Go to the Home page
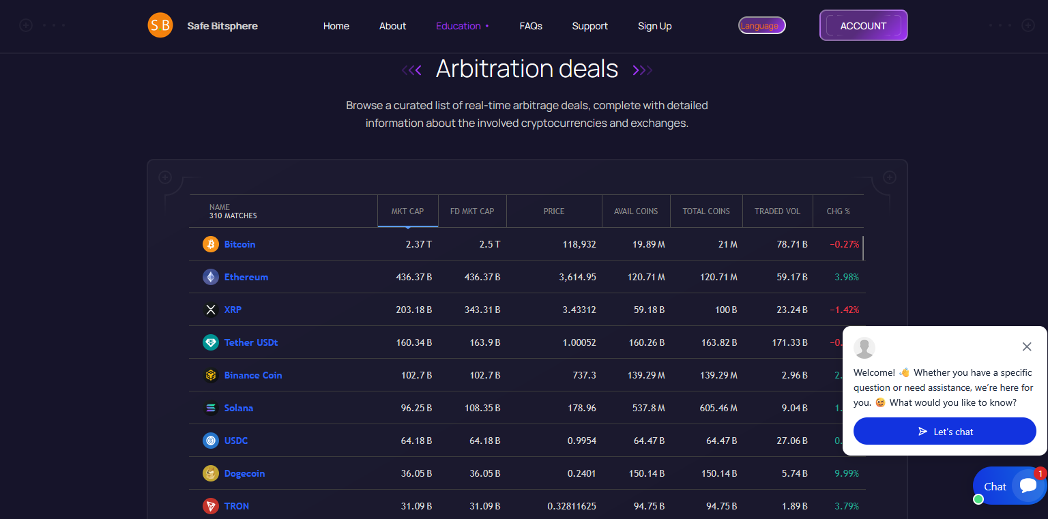Image resolution: width=1048 pixels, height=519 pixels. (x=336, y=26)
